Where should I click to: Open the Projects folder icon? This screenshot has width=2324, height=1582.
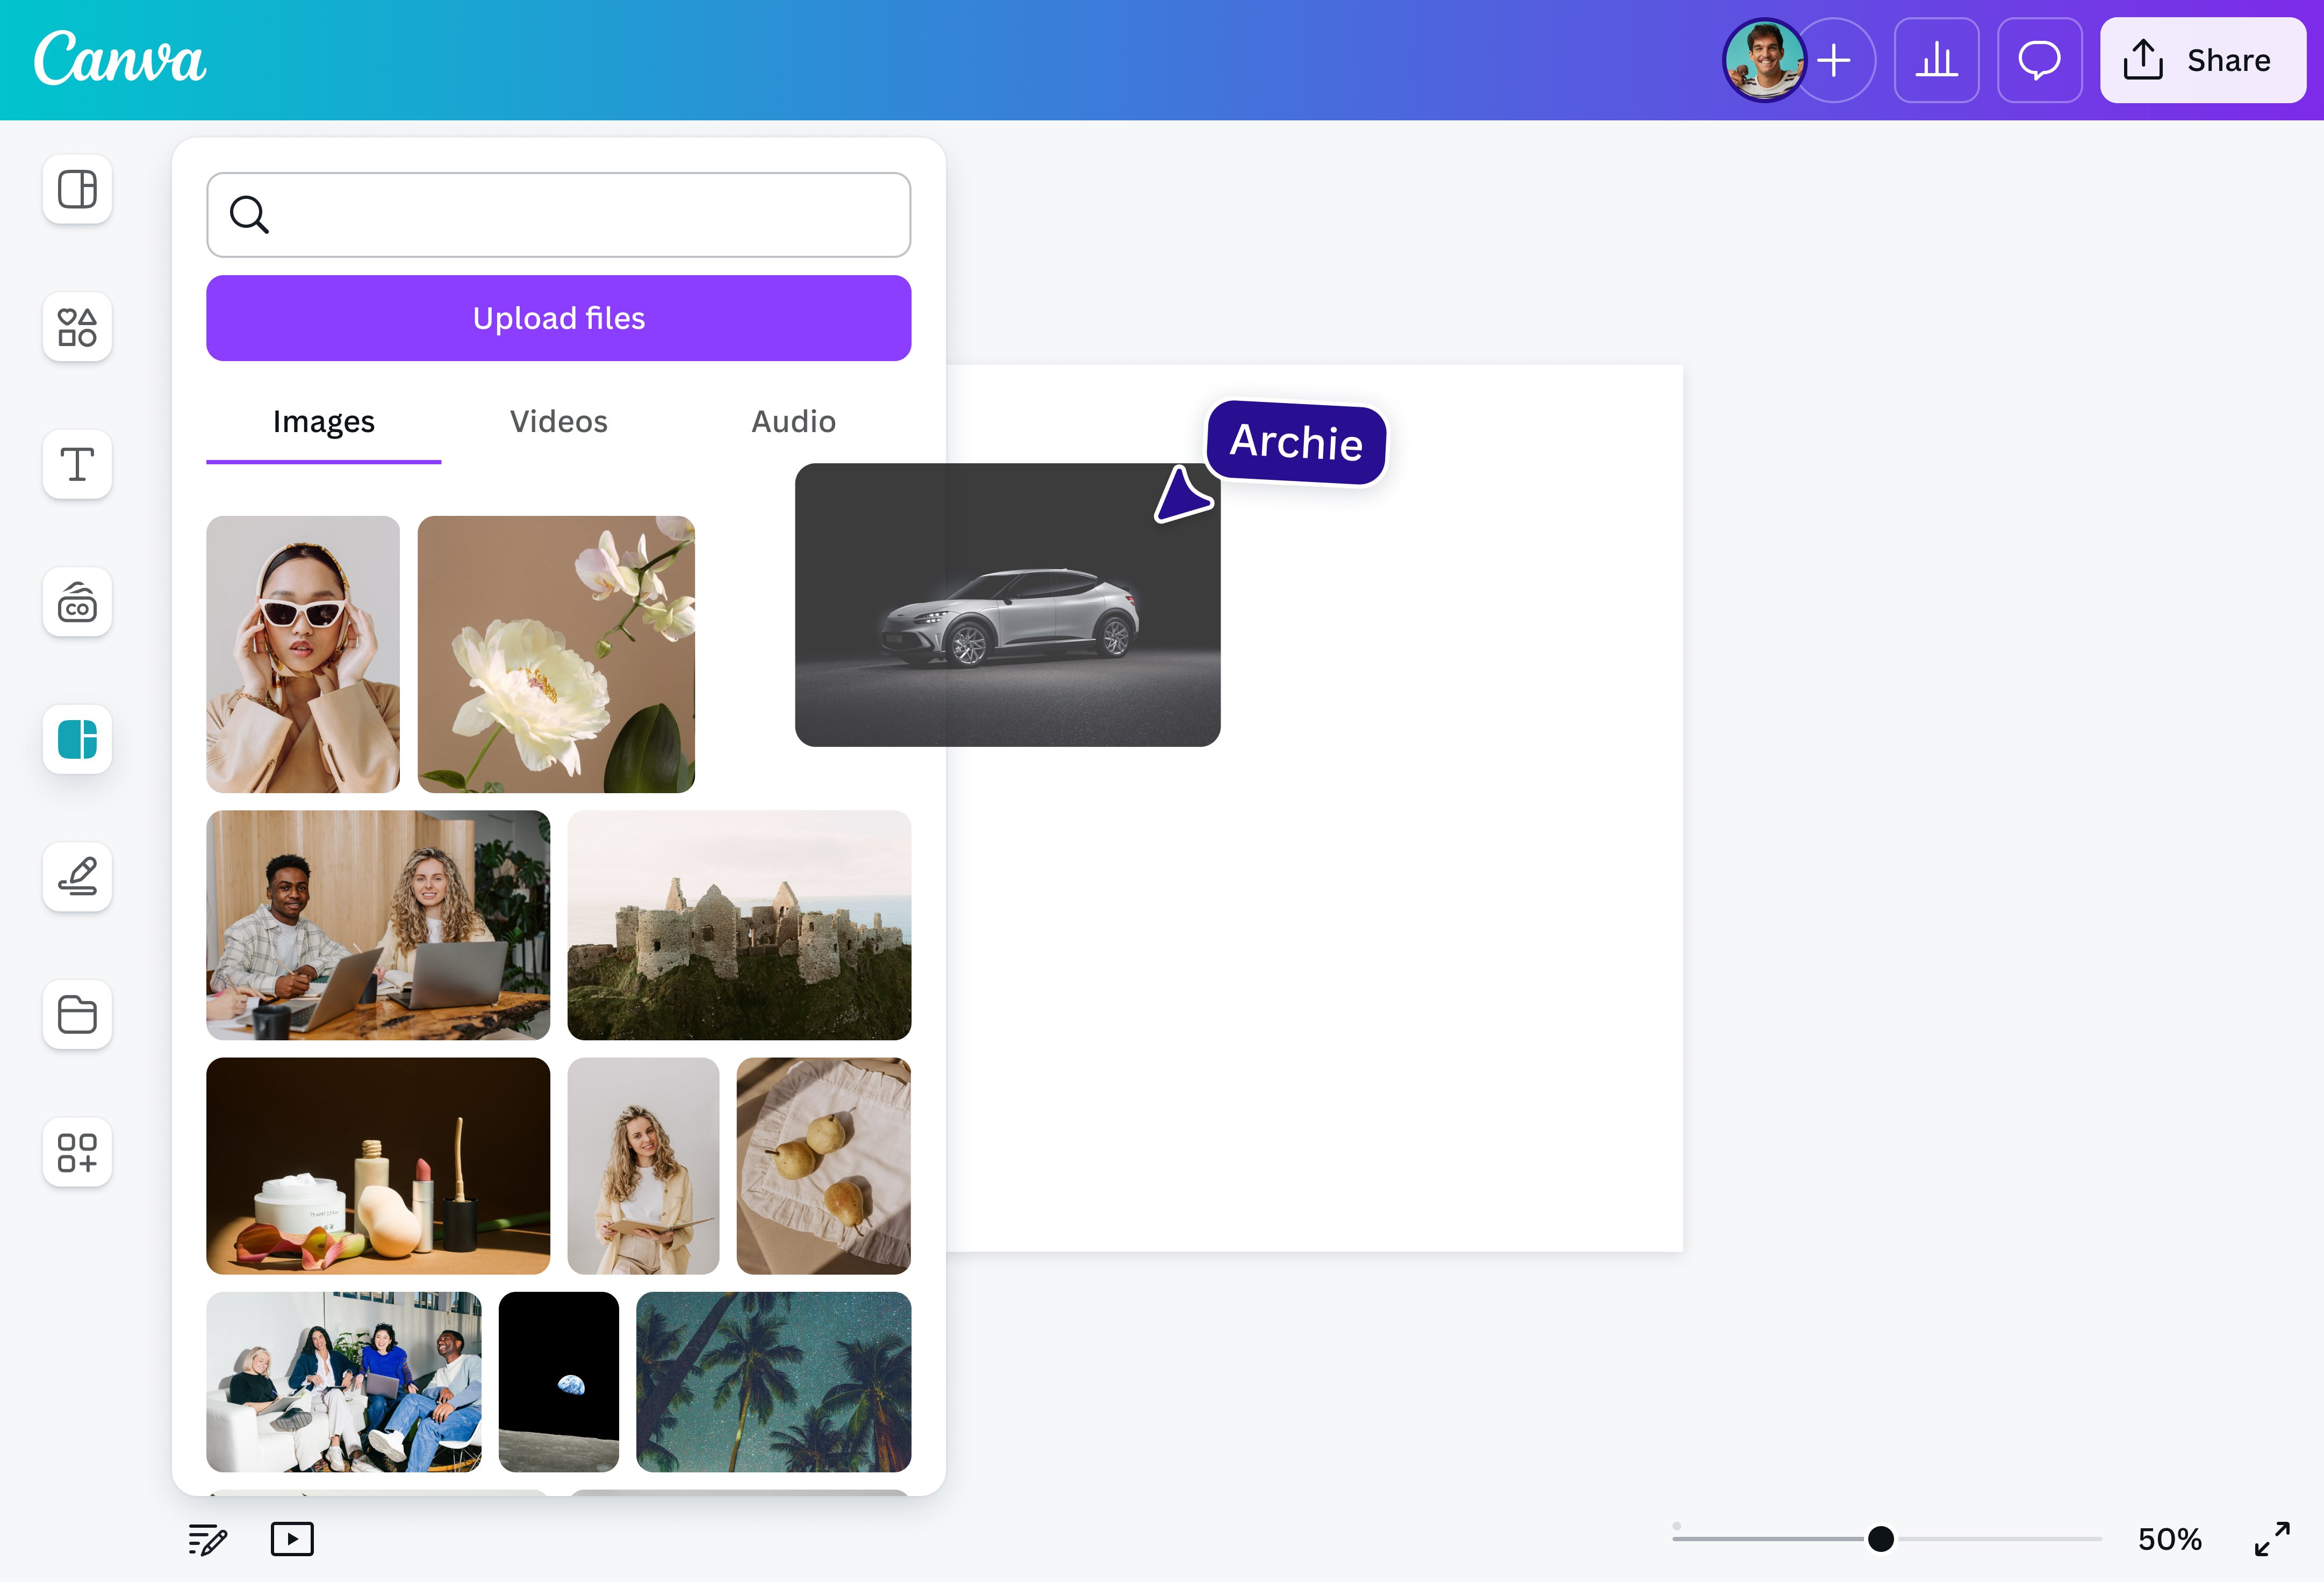point(77,1015)
